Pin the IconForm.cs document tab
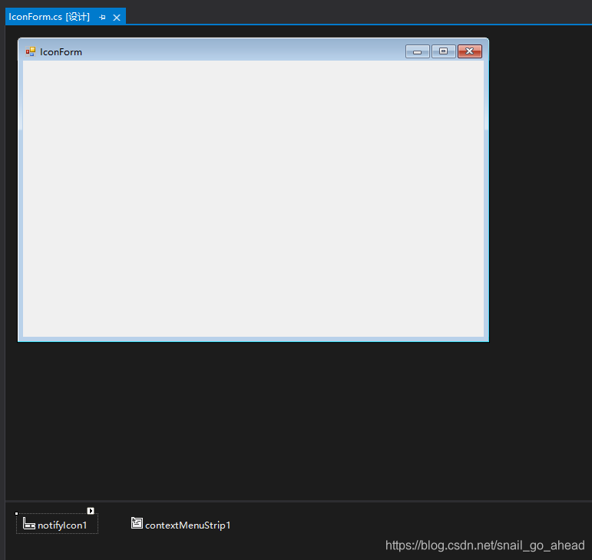The width and height of the screenshot is (592, 560). coord(102,18)
